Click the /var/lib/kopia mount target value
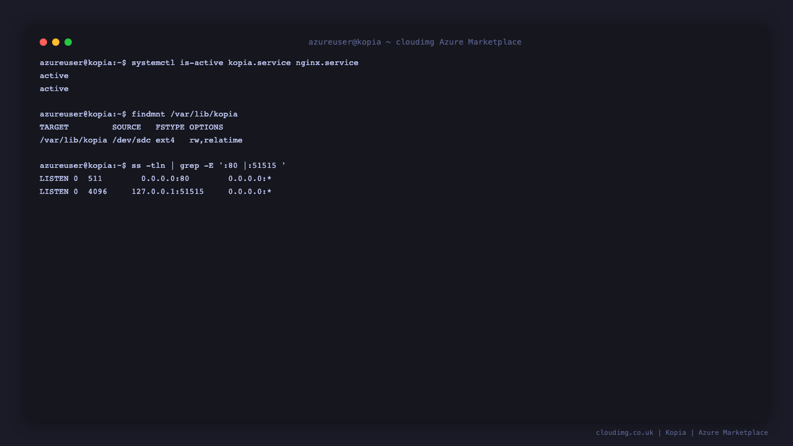This screenshot has height=446, width=793. 73,140
